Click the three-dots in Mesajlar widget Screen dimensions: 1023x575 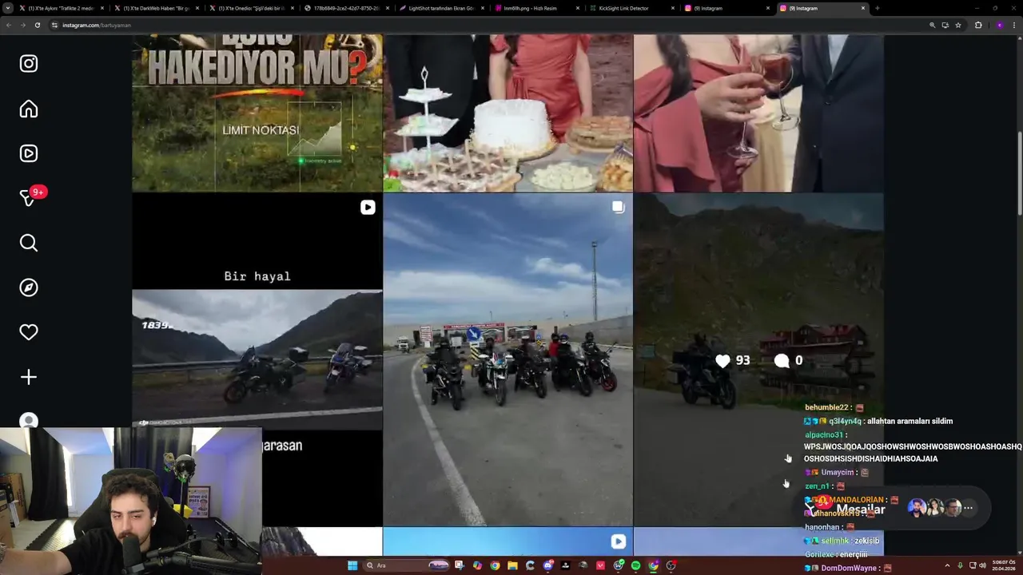968,508
